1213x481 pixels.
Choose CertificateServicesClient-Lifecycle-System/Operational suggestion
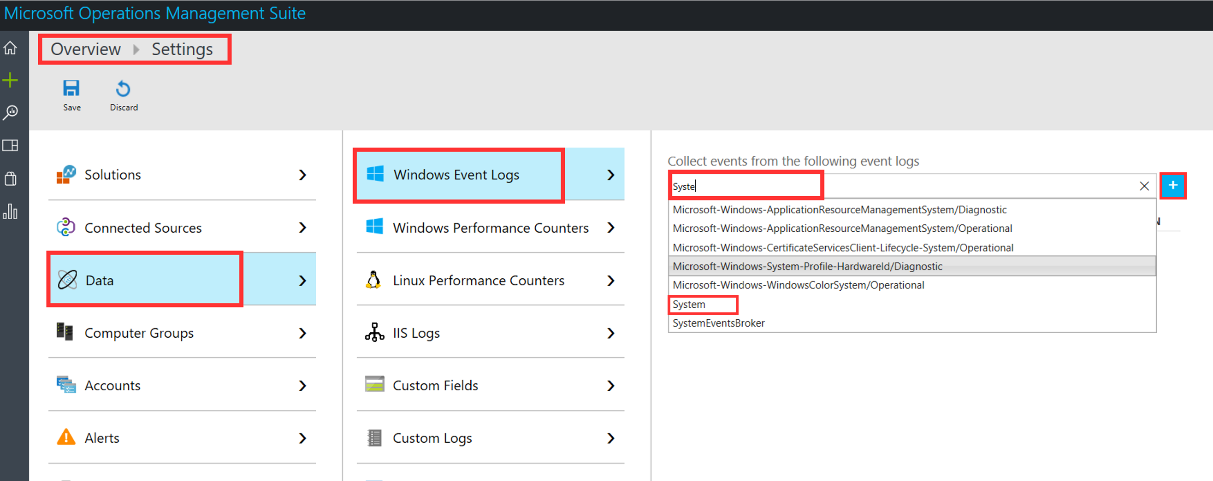click(x=912, y=247)
